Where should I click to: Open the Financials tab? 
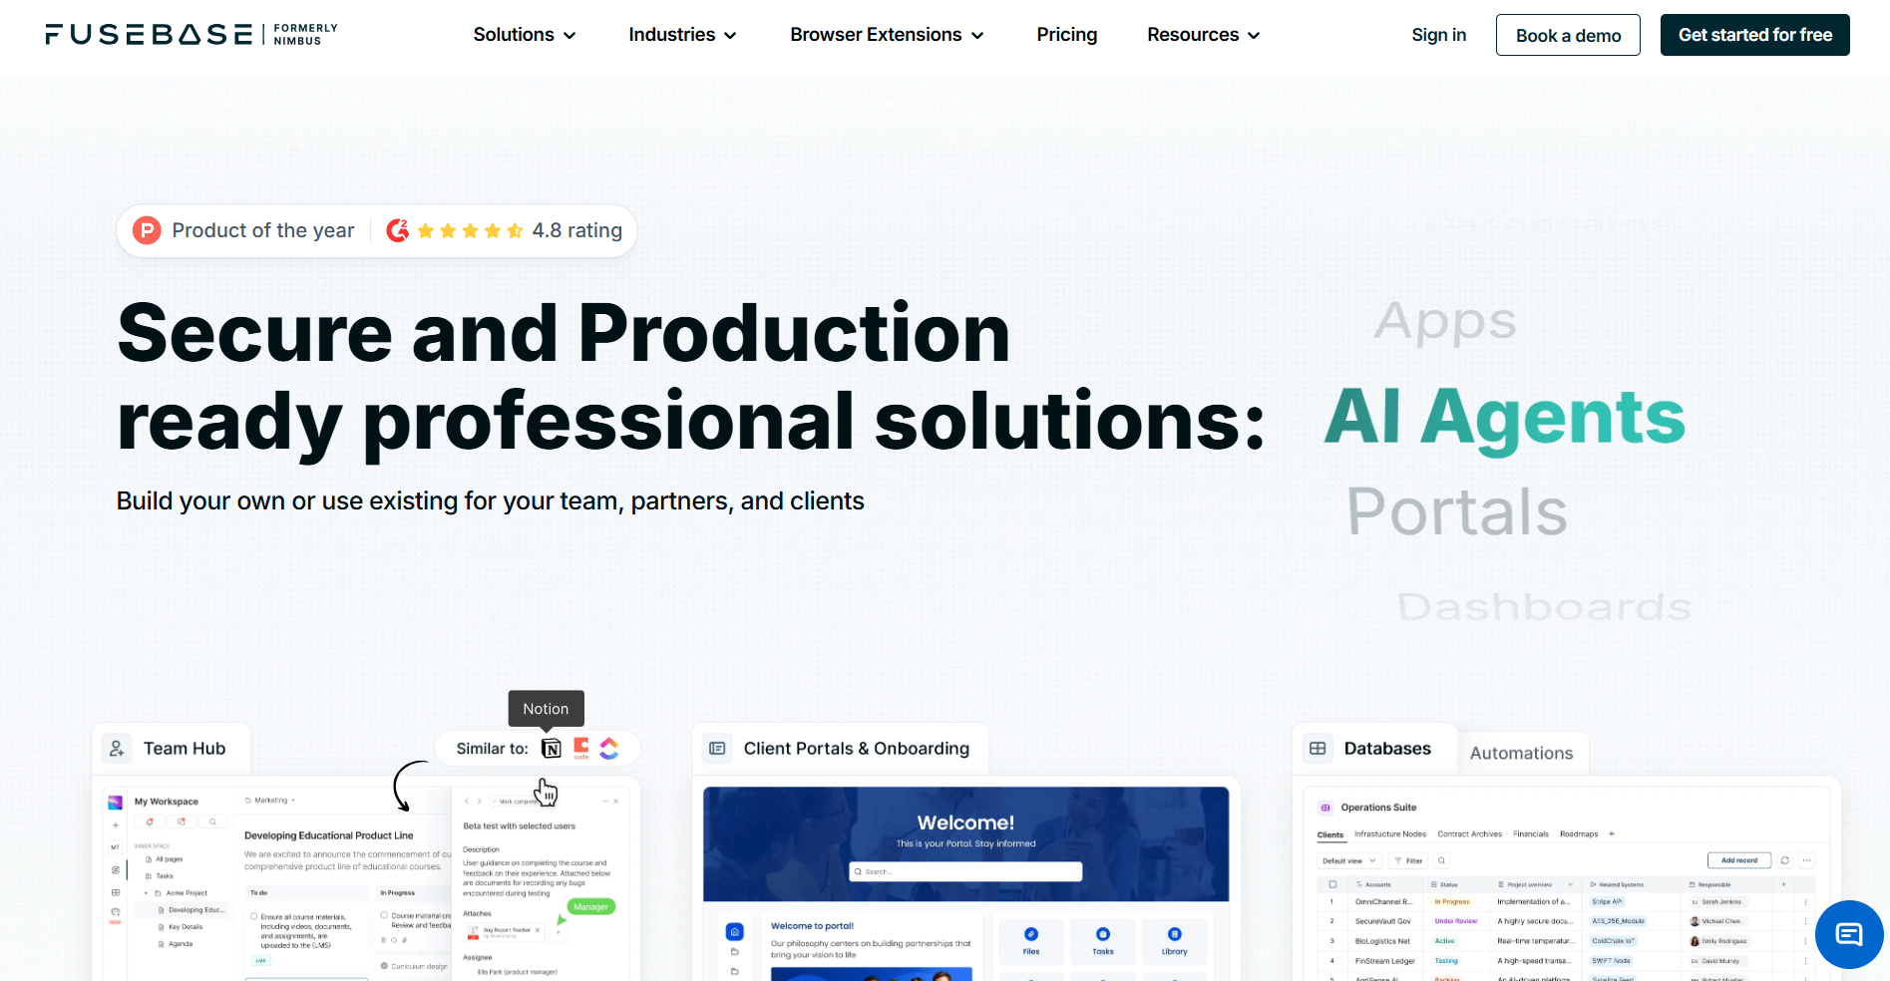(1531, 834)
